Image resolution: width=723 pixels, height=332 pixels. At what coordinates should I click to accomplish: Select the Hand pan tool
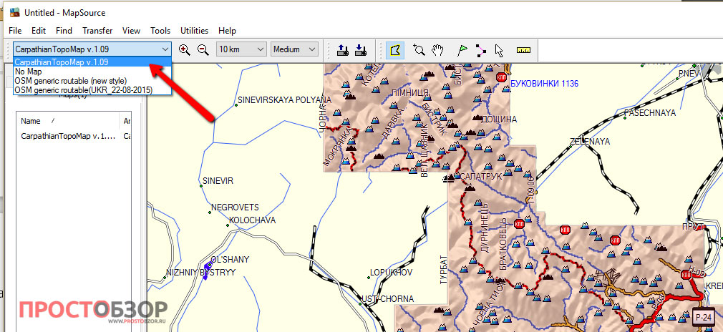[x=439, y=49]
